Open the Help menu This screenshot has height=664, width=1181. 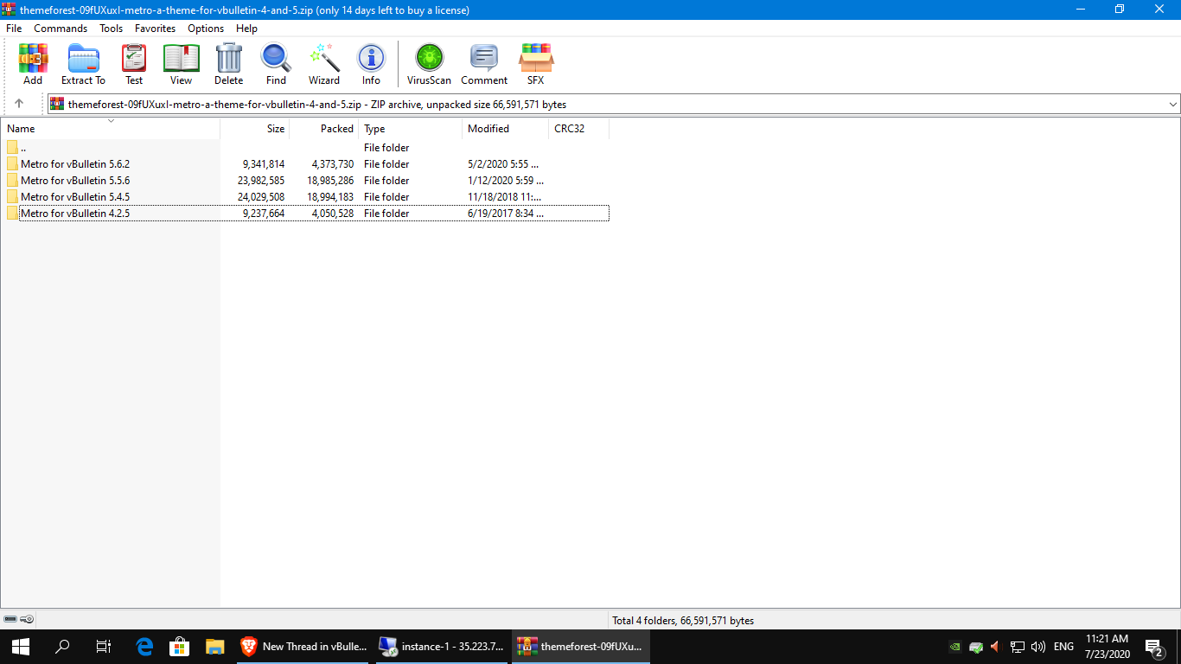246,29
